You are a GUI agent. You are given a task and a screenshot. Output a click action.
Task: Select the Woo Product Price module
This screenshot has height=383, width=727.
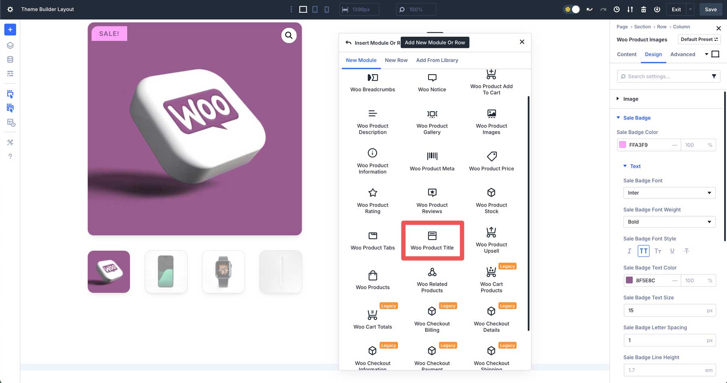point(491,161)
